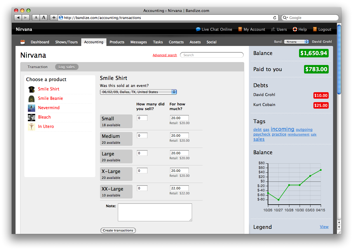353x250 pixels.
Task: Click the Live Chat speech bubble icon
Action: click(198, 29)
